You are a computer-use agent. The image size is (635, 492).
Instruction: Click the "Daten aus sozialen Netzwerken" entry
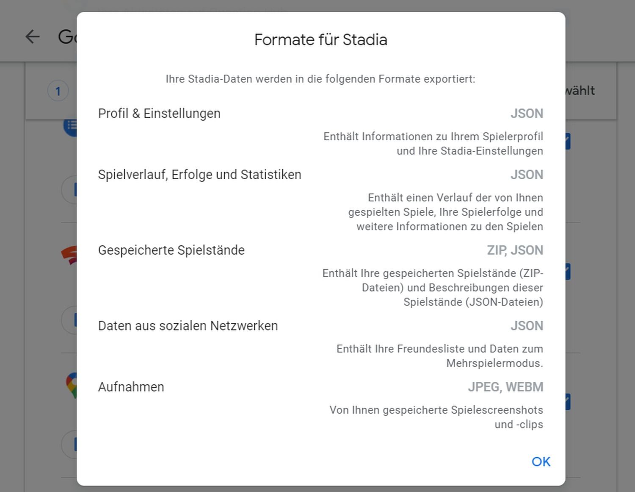click(x=188, y=326)
